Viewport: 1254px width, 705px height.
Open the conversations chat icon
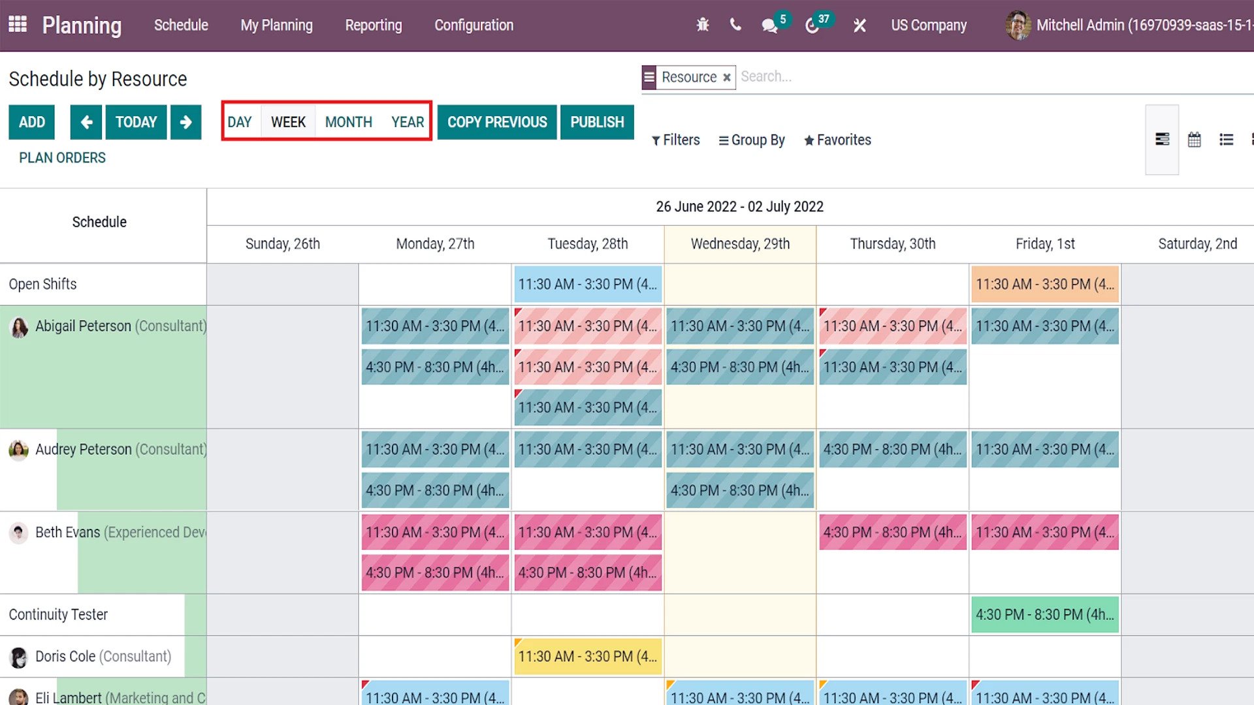[x=769, y=26]
